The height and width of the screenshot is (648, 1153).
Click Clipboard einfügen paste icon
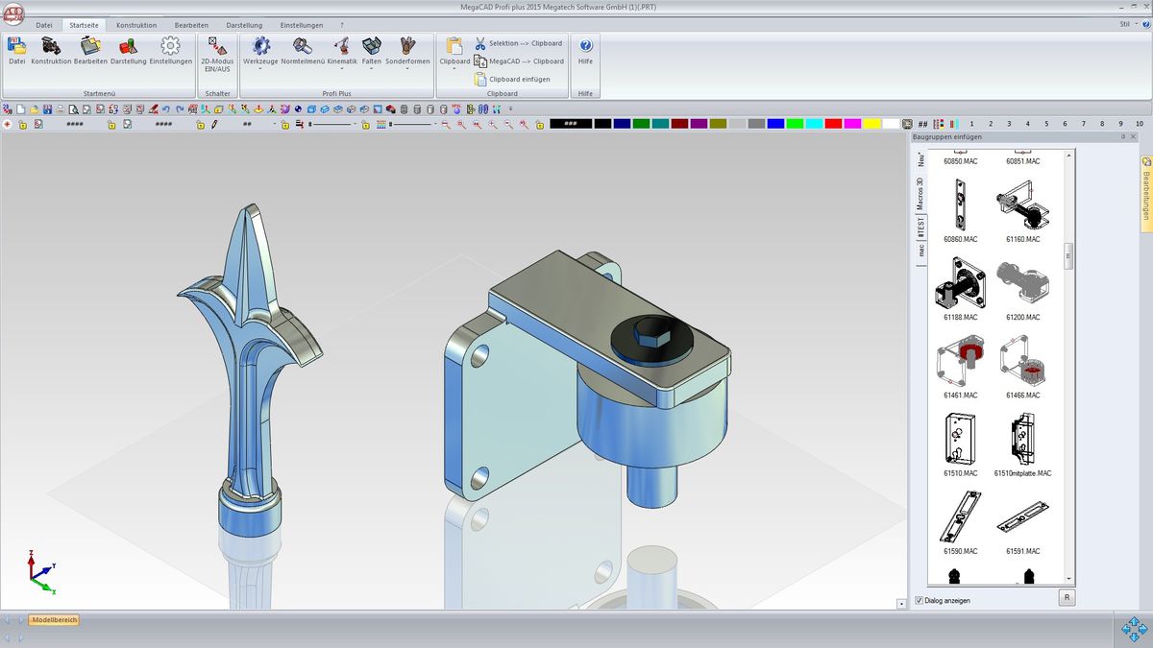(x=480, y=79)
